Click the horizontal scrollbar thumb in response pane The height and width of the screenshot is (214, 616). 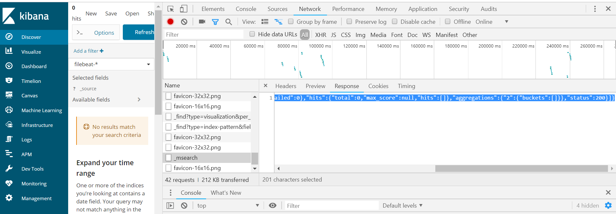point(521,168)
